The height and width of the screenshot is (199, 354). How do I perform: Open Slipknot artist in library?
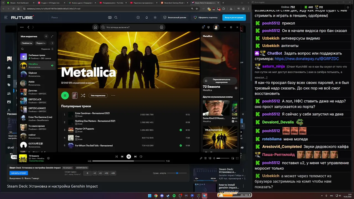coord(37,74)
